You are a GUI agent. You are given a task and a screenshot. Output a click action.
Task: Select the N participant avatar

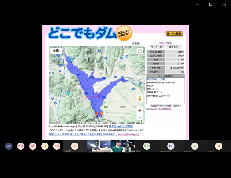(218, 146)
